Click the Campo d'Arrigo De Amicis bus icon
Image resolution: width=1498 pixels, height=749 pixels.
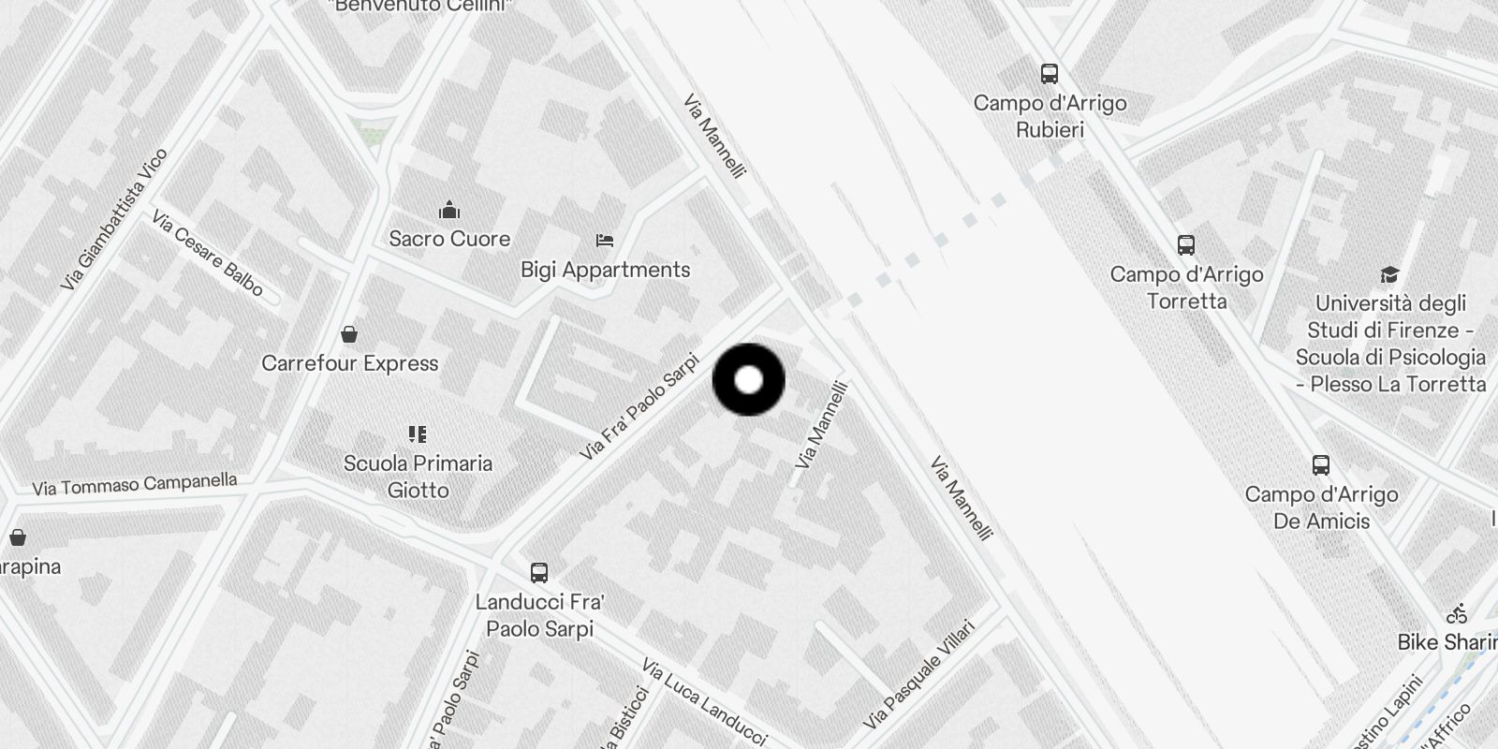pyautogui.click(x=1321, y=465)
